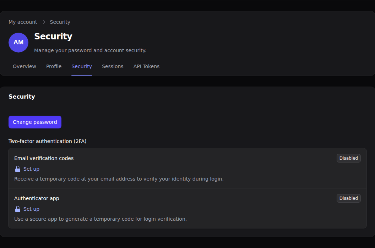This screenshot has width=375, height=248.
Task: Click the Security breadcrumb item
Action: (x=60, y=22)
